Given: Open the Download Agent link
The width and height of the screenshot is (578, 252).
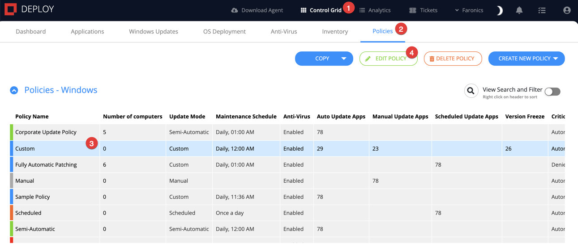Looking at the screenshot, I should click(x=257, y=10).
